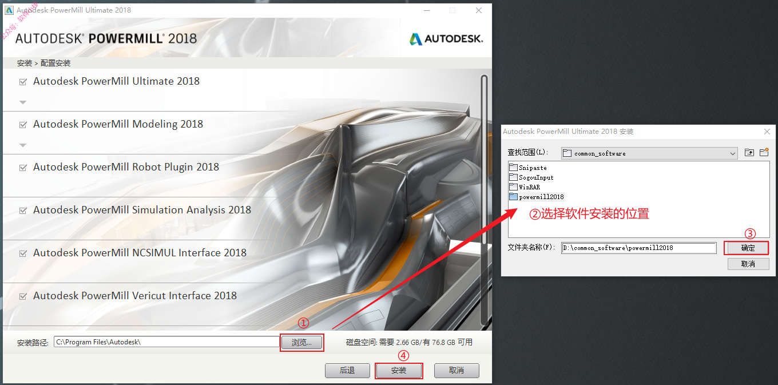778x385 pixels.
Task: Expand options under PowerMill Ultimate 2018
Action: [x=23, y=103]
